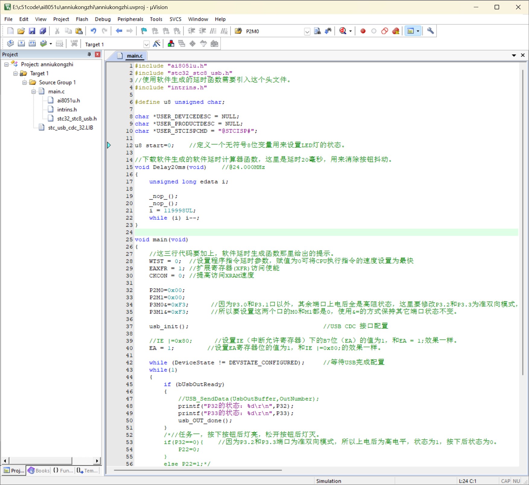Click the Incremental Find icon

(x=328, y=31)
